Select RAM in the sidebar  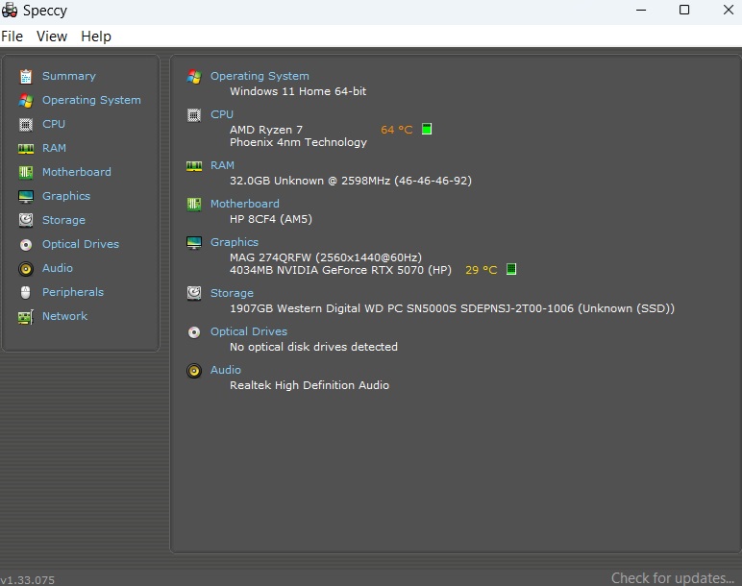point(54,148)
